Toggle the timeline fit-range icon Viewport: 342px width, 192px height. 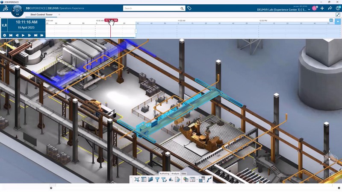coord(330,20)
